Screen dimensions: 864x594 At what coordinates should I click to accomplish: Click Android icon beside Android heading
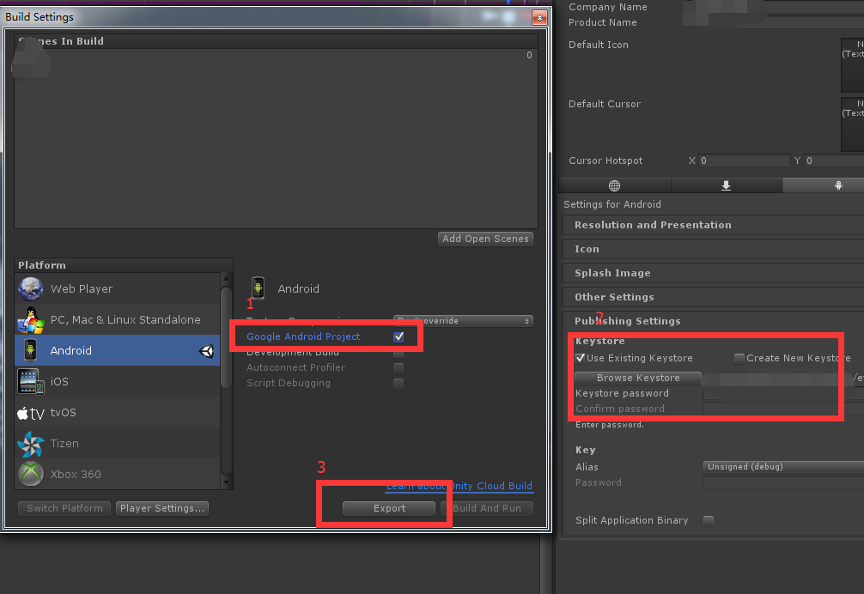click(258, 288)
